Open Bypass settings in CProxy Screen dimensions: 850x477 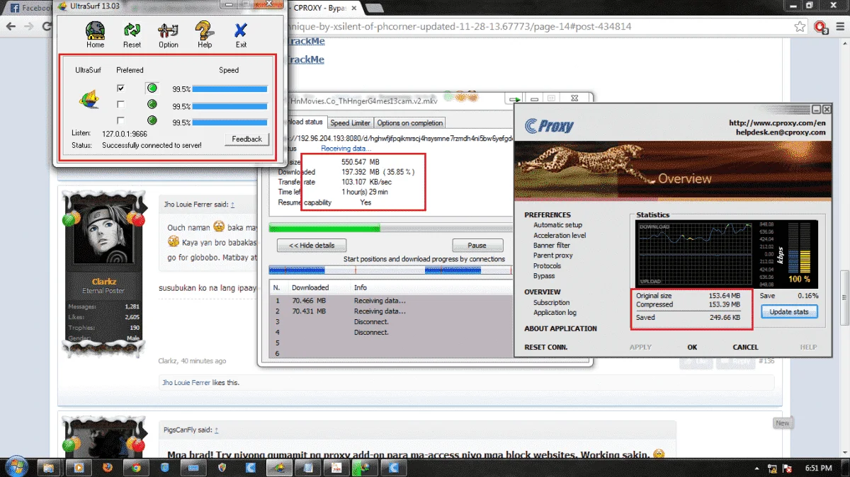pos(544,276)
